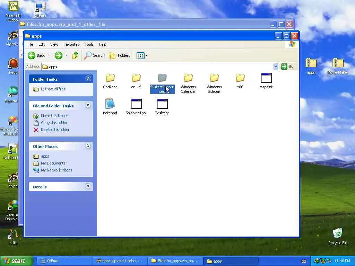Open the Tools menu
355x266 pixels.
[x=89, y=44]
